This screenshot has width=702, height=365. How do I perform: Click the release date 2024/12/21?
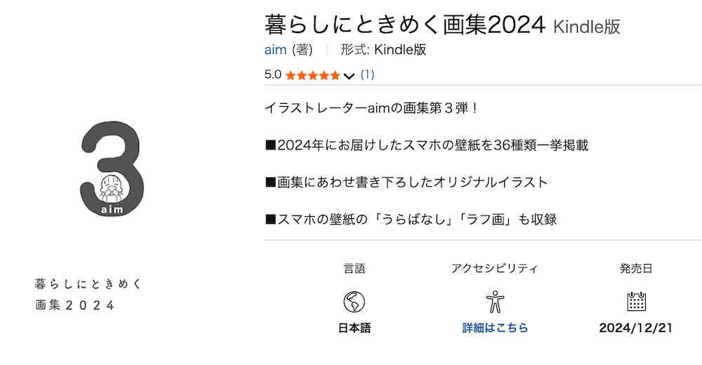(636, 328)
